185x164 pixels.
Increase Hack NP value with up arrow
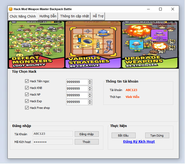(90, 94)
